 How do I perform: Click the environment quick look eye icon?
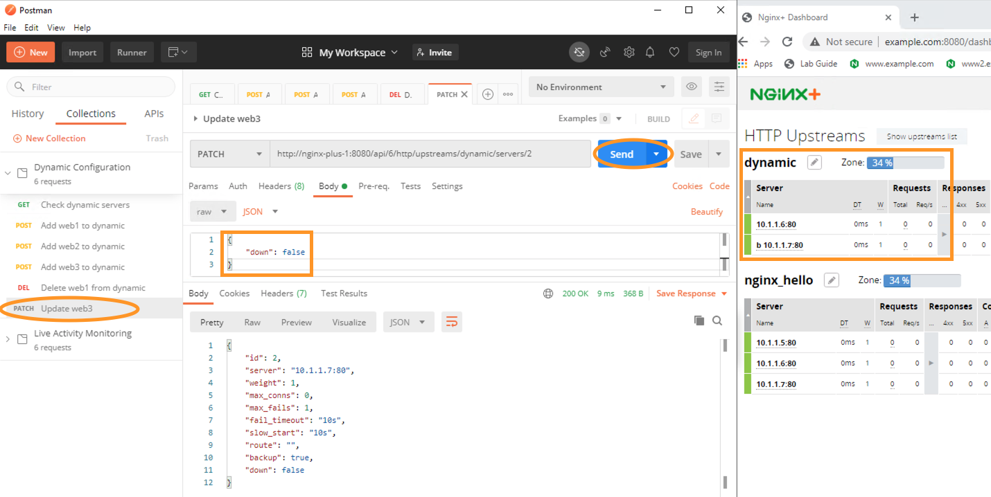[x=691, y=87]
